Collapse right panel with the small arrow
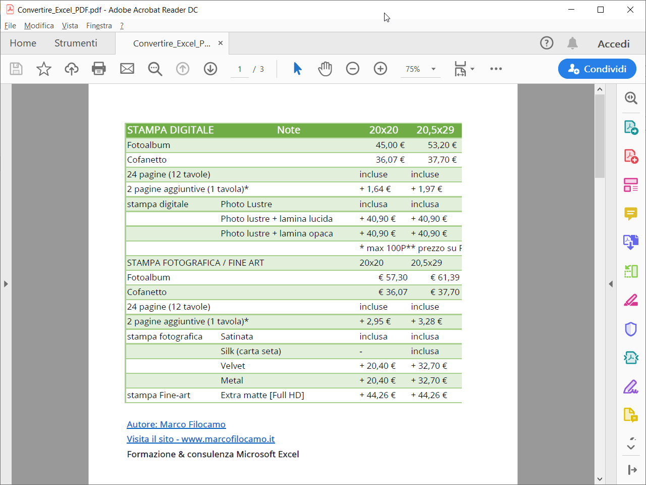The width and height of the screenshot is (646, 485). pyautogui.click(x=611, y=284)
